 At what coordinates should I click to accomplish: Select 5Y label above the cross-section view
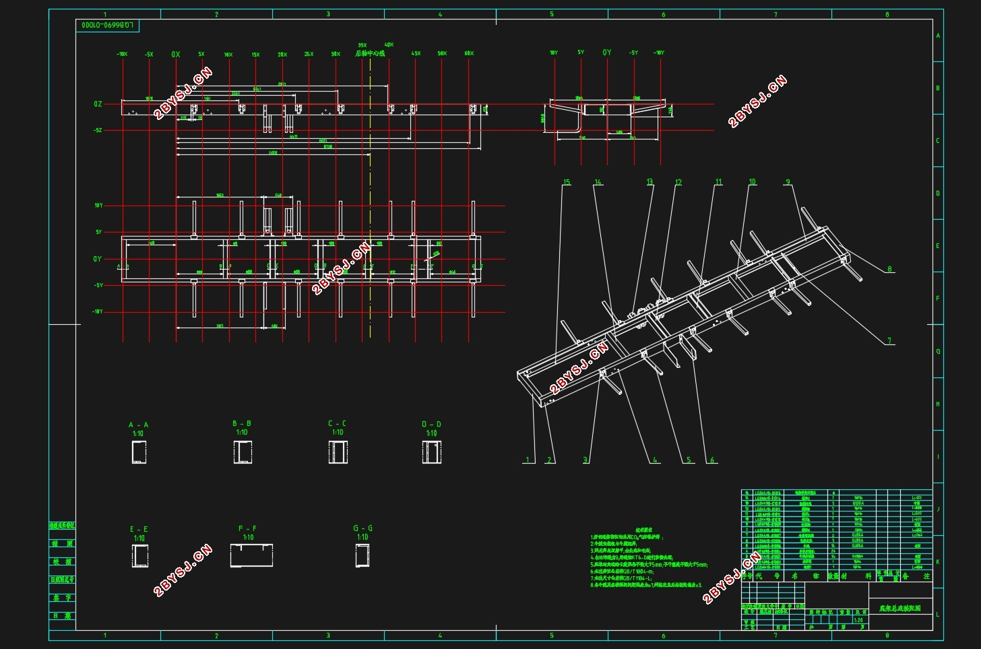coord(581,52)
